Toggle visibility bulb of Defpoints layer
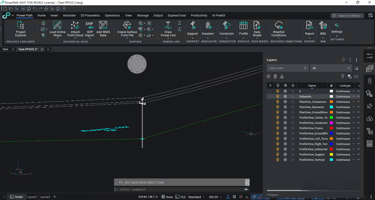 point(278,96)
